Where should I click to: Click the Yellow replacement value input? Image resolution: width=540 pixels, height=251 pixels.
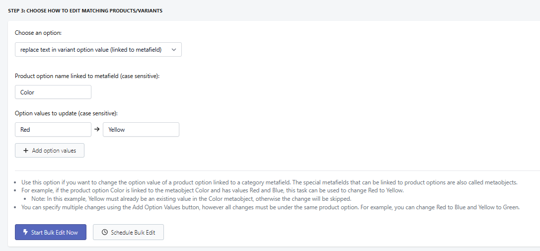point(141,130)
